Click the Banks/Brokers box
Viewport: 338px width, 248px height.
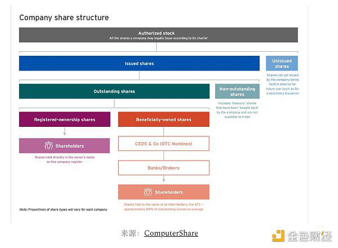164,168
